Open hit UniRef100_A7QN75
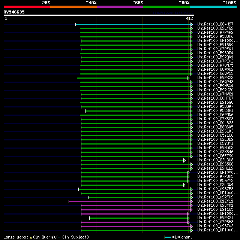The width and height of the screenshot is (240, 240). pos(215,66)
